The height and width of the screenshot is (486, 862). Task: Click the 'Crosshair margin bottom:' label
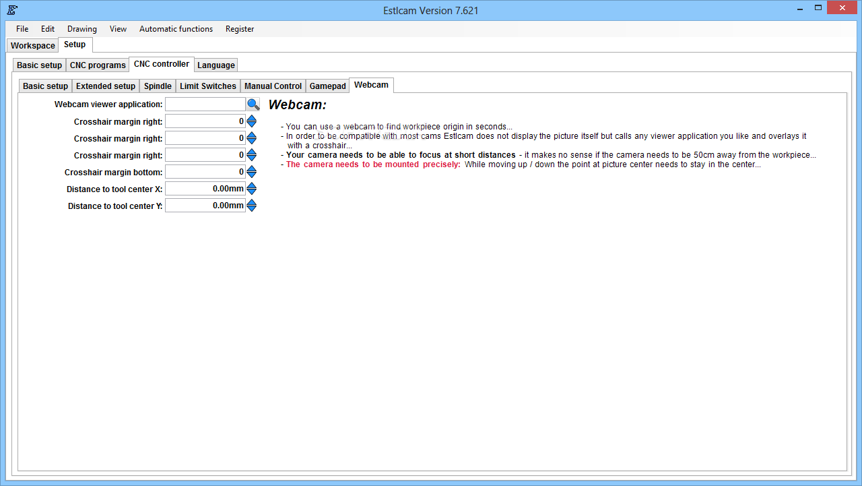(x=114, y=172)
